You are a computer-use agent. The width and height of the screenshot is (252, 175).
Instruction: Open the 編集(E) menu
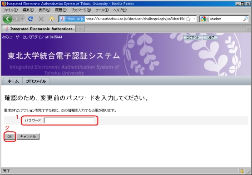[28, 10]
